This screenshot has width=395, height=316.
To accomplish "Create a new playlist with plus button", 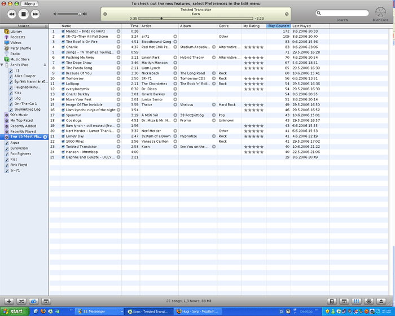I will (9, 301).
